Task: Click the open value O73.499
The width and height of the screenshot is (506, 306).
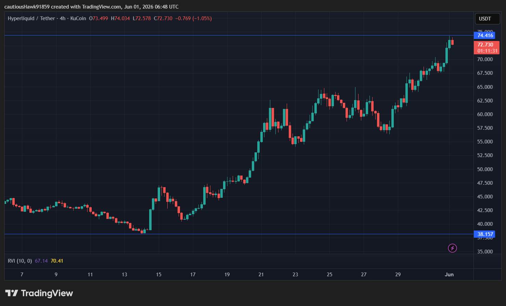Action: click(99, 18)
